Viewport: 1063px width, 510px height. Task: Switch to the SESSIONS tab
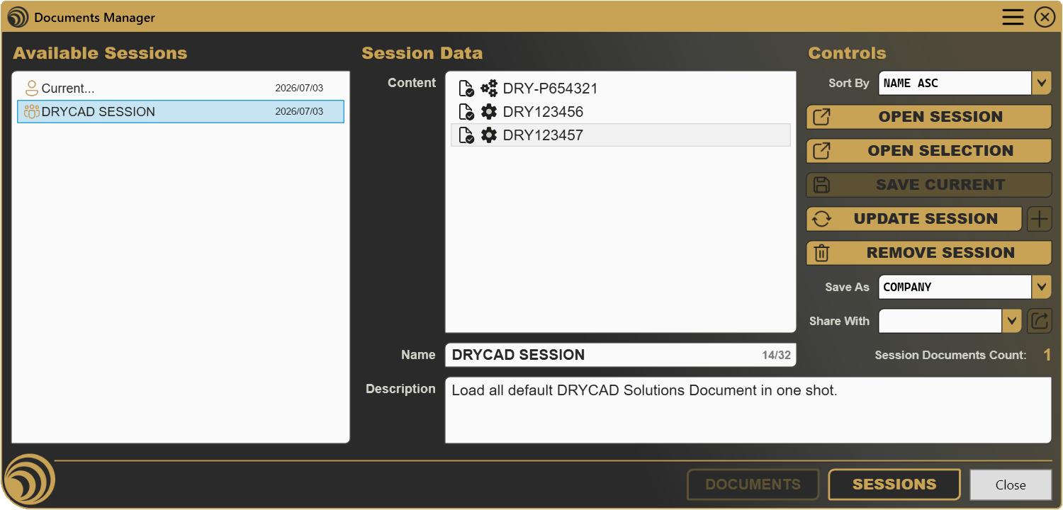pyautogui.click(x=894, y=484)
